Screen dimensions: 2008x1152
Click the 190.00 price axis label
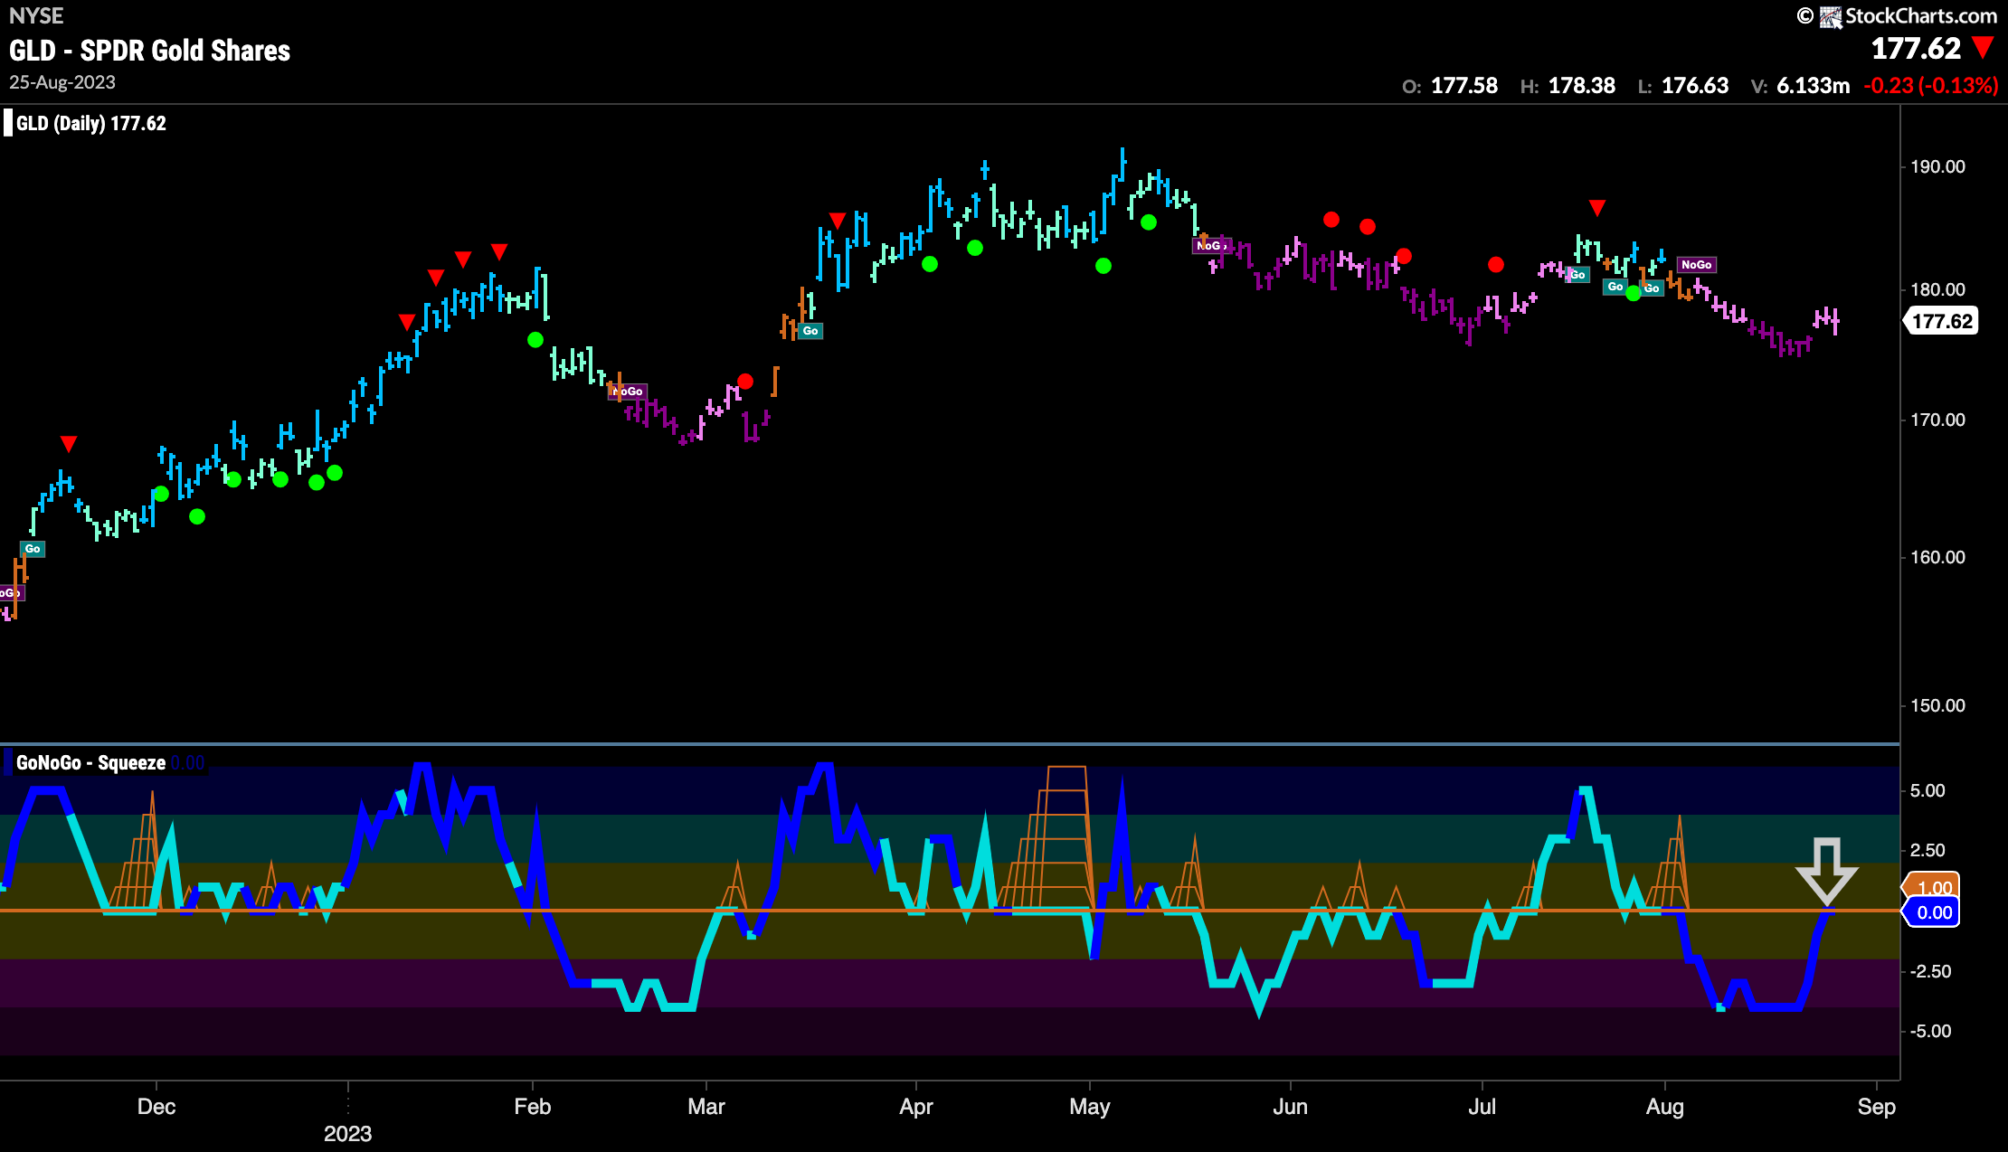point(1937,166)
